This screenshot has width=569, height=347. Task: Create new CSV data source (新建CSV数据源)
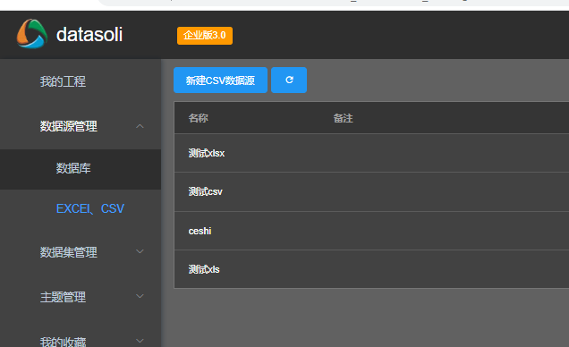click(220, 80)
